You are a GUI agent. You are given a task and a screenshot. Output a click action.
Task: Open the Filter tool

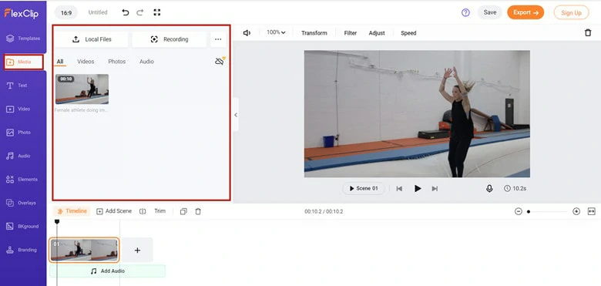pos(351,33)
